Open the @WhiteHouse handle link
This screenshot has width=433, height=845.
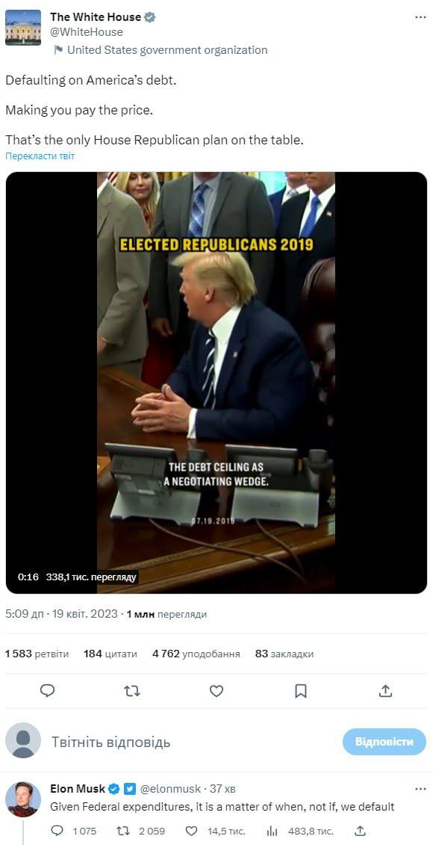coord(87,32)
